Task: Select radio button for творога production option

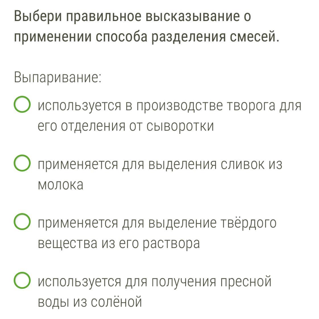Action: click(22, 104)
